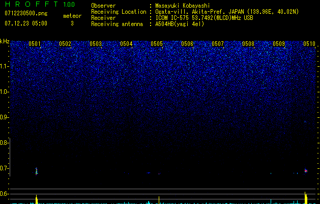This screenshot has height=204, width=320.
Task: Select the filename 0712230500.png
Action: 26,13
